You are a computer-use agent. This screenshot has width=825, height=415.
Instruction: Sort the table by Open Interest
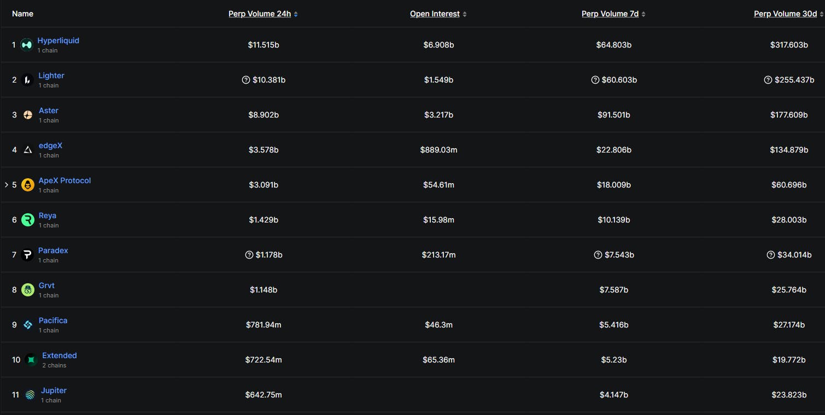pos(435,14)
